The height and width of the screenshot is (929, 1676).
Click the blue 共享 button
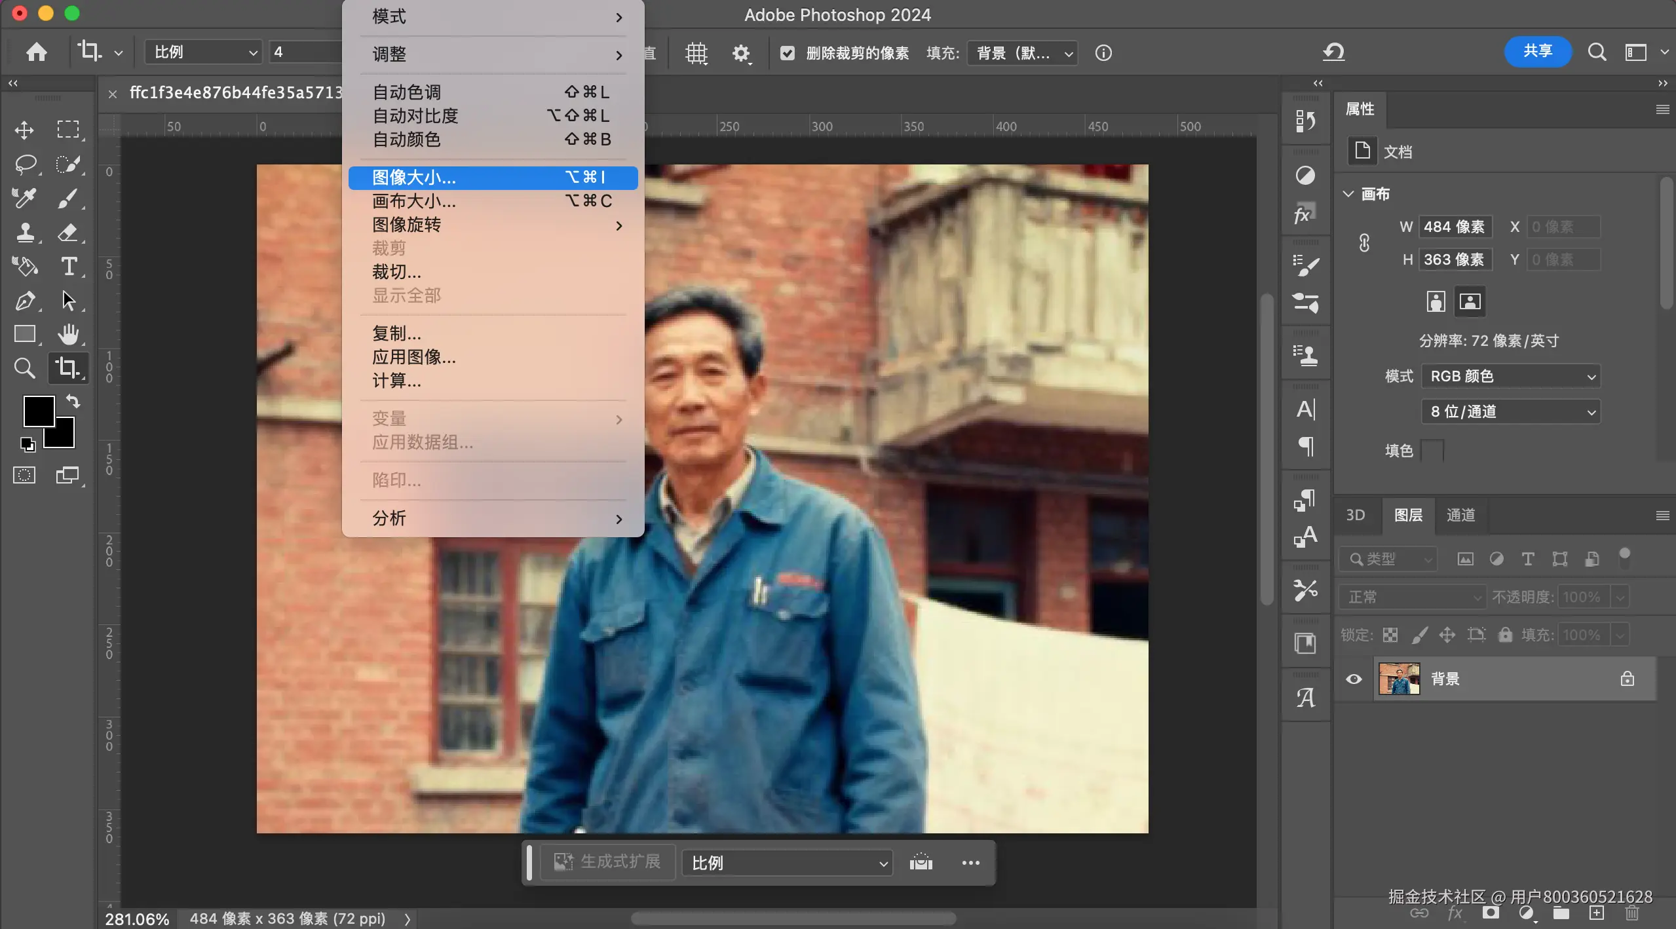coord(1537,51)
